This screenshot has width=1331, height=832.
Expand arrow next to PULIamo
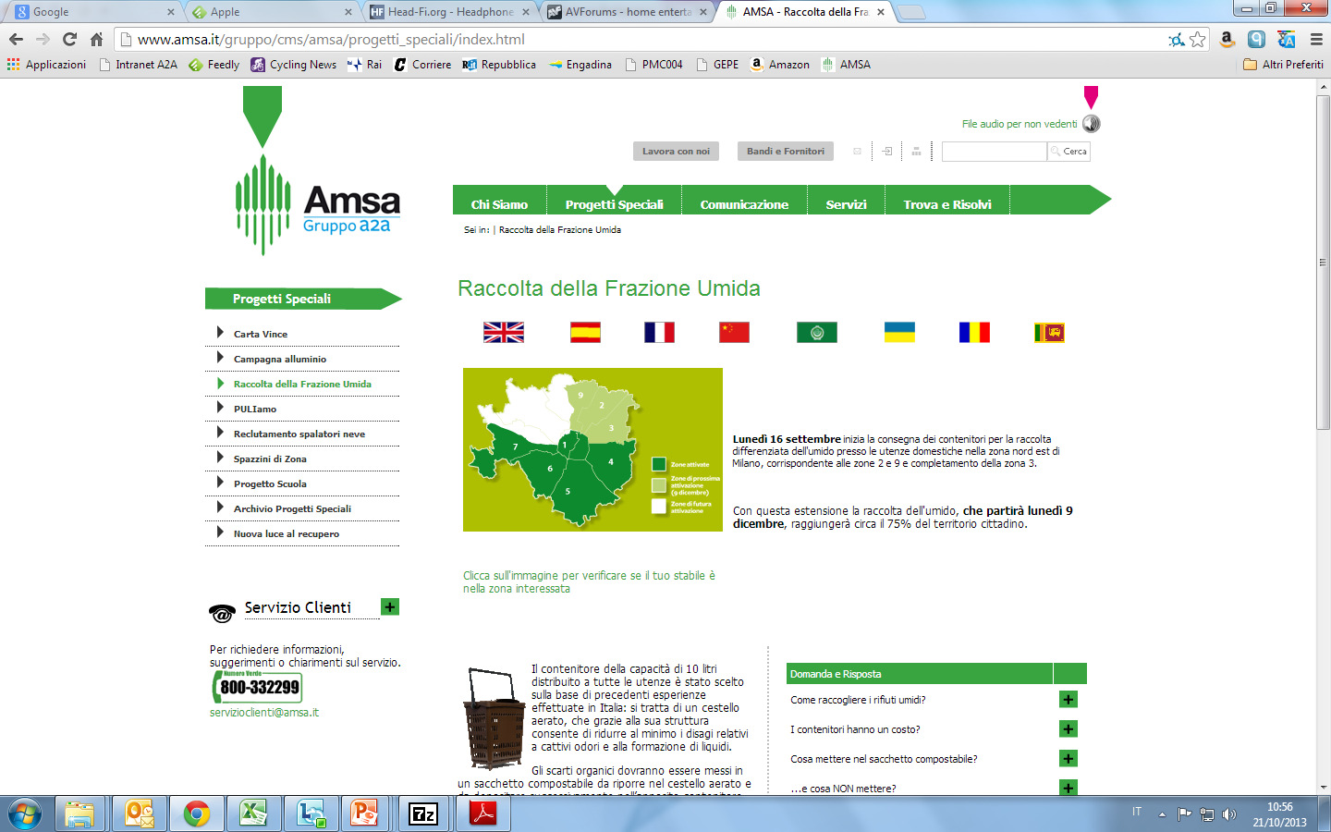220,408
